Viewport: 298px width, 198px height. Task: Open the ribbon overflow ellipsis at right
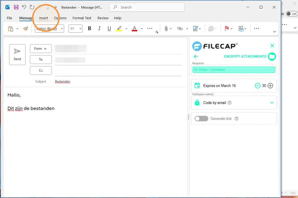coord(256,29)
